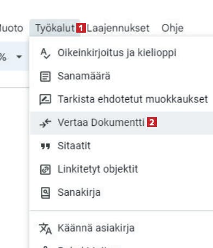
Task: Open the Laajennukset menu
Action: tap(118, 28)
